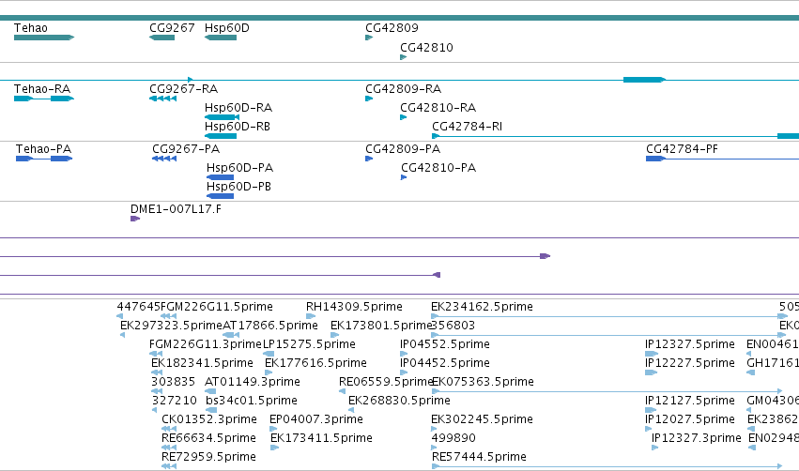The image size is (799, 471).
Task: Select the Hsp60D gene bar
Action: click(x=221, y=38)
